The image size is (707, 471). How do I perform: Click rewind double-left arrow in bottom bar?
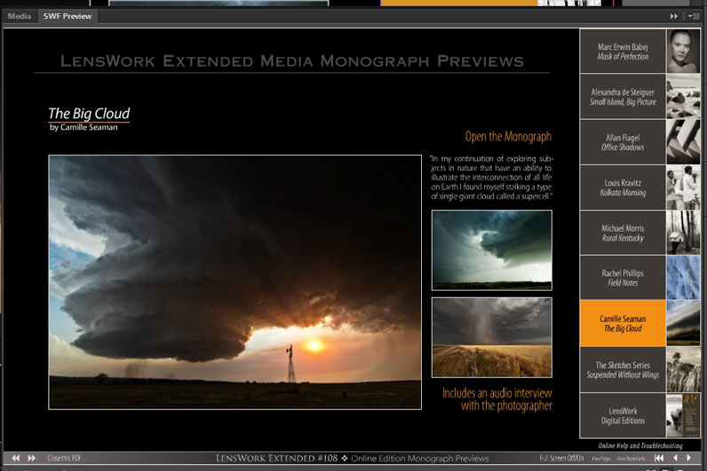coord(16,458)
